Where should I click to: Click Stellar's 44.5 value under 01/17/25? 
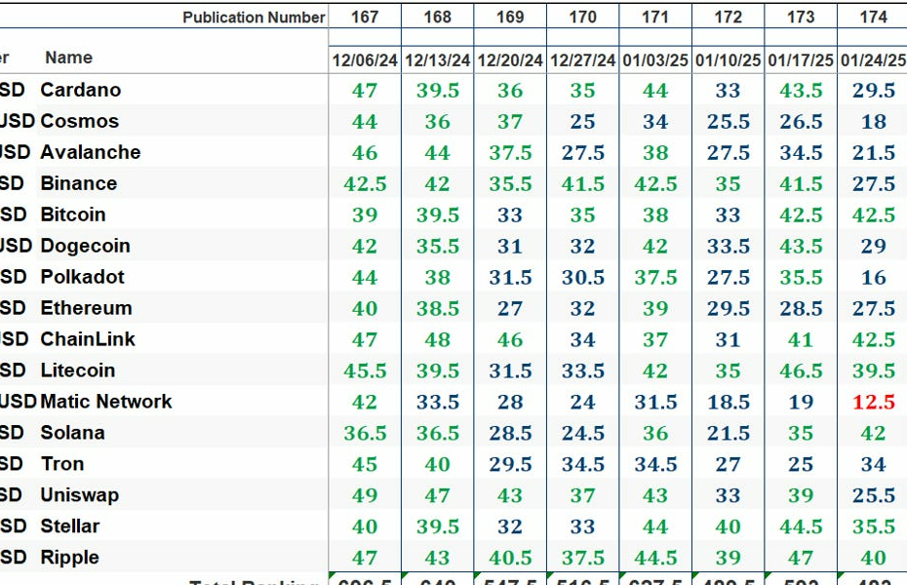coord(801,526)
